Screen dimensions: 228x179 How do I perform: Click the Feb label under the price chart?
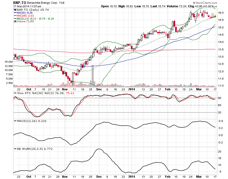click(168, 89)
